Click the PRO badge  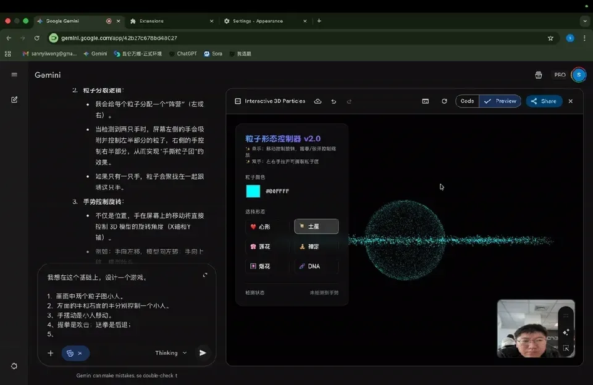(560, 75)
